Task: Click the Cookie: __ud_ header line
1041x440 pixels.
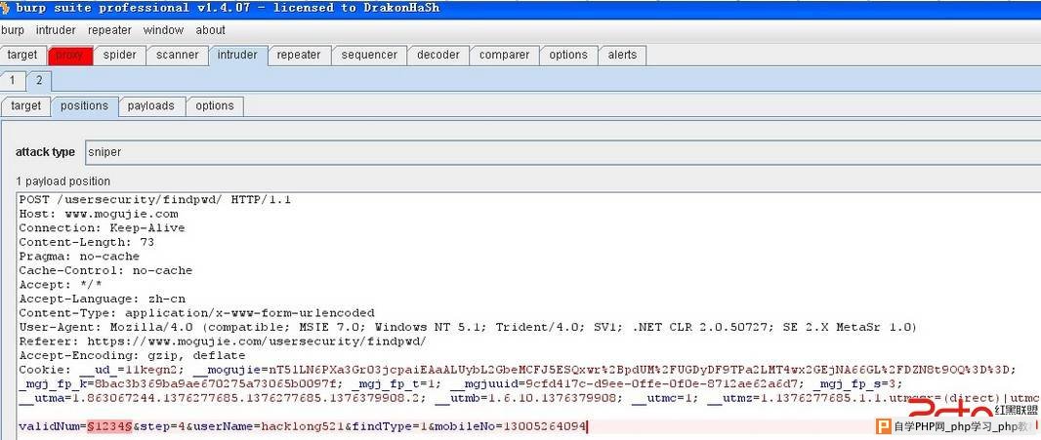Action: [x=518, y=370]
